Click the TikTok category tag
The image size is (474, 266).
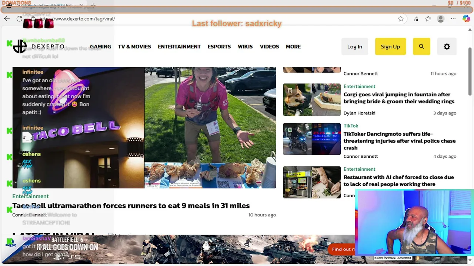[351, 126]
